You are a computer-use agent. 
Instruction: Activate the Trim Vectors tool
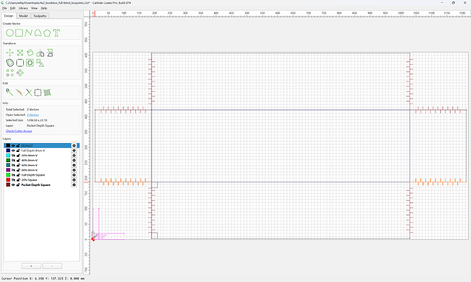tap(29, 93)
